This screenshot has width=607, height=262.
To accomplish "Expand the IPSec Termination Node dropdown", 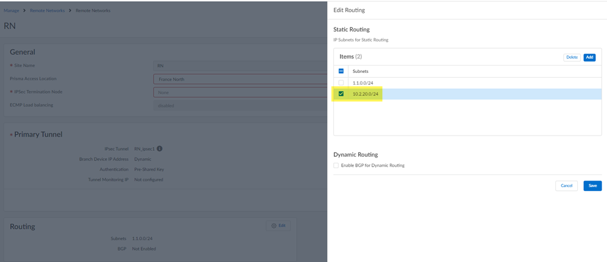I will 240,92.
